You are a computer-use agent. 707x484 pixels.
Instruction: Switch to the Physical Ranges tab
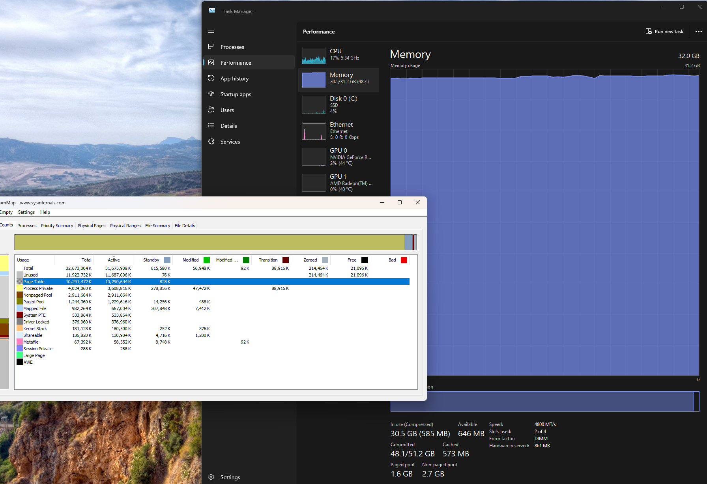[x=125, y=226]
